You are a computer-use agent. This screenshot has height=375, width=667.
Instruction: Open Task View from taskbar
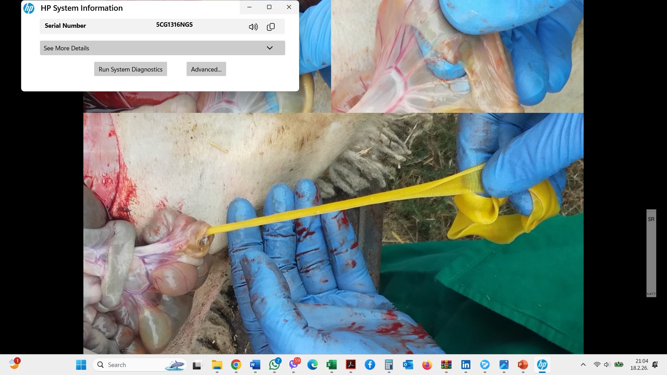(197, 365)
